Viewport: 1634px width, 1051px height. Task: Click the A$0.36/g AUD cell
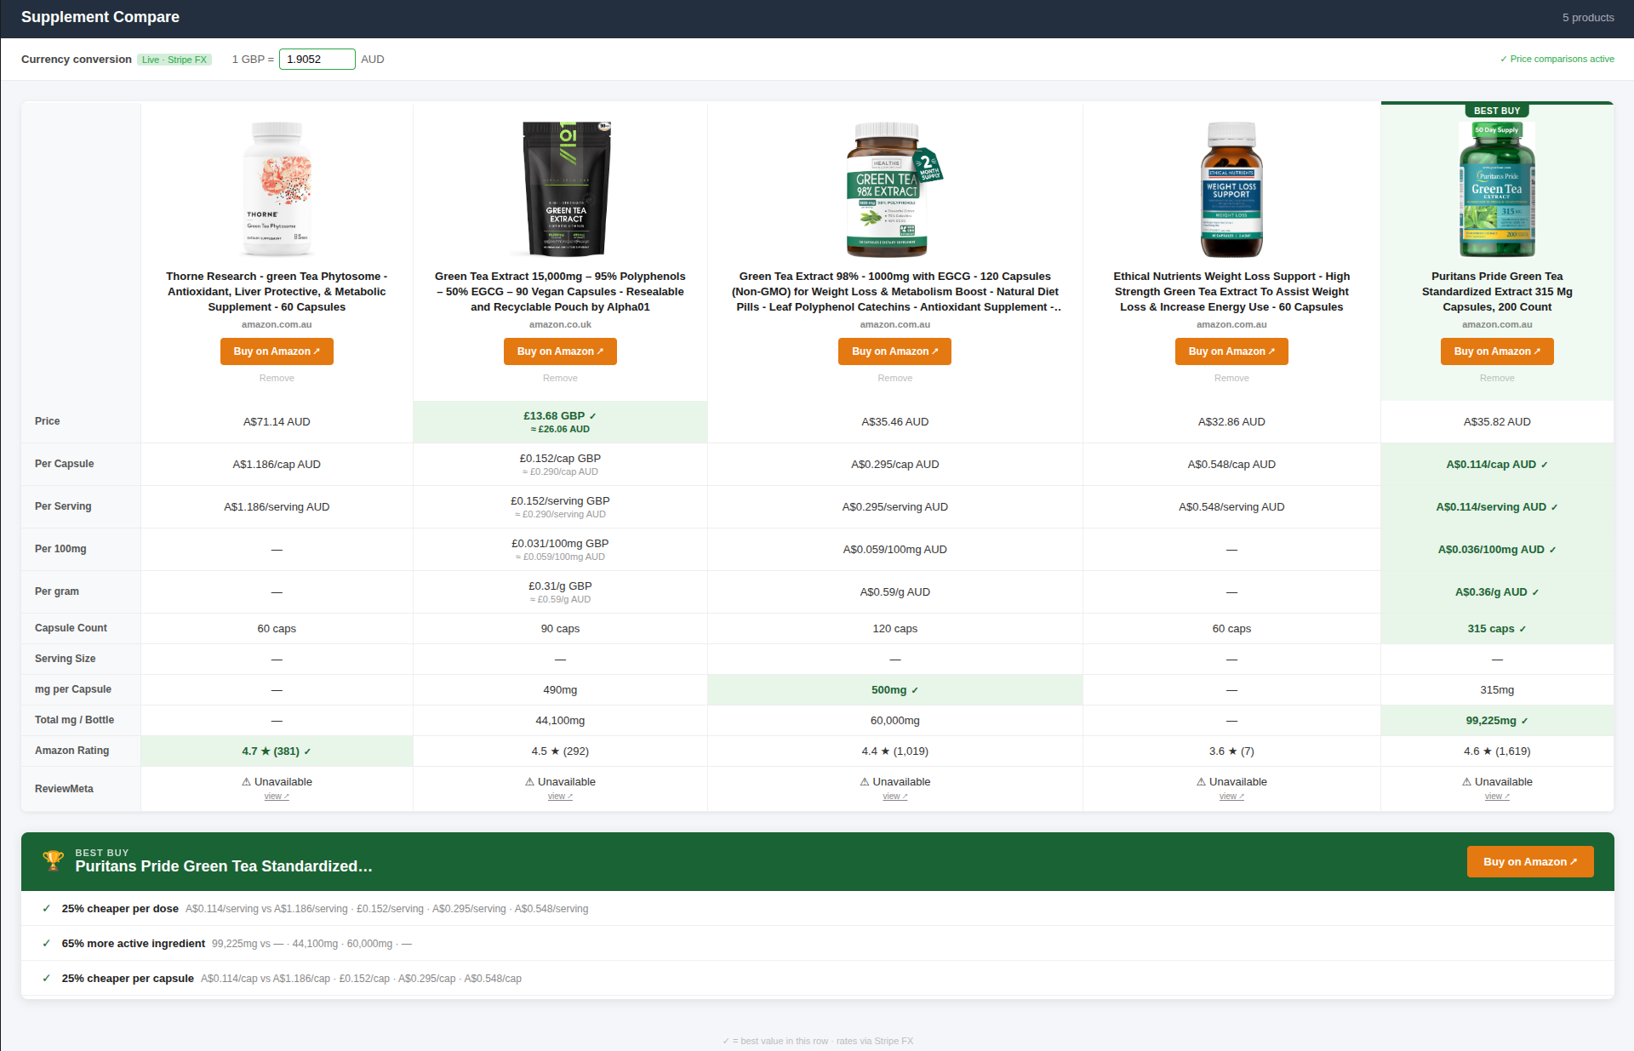(x=1497, y=592)
